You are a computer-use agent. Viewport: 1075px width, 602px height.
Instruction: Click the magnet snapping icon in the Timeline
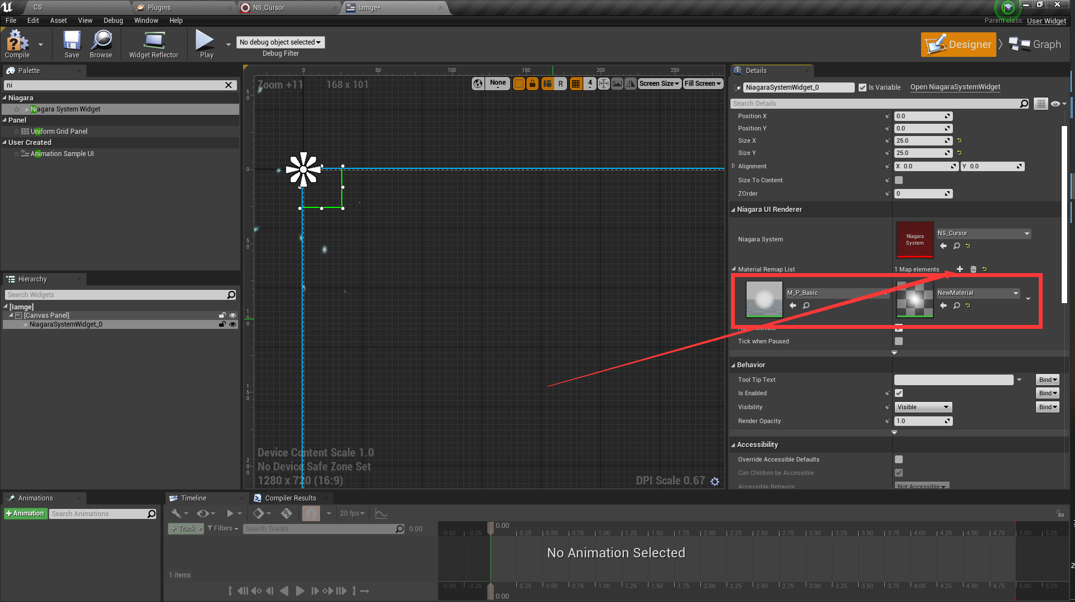click(311, 513)
